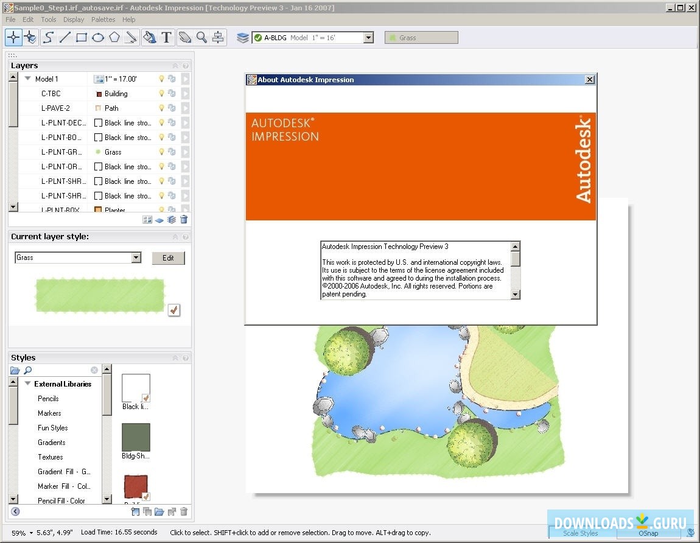Click the new layer icon under the Layers list
This screenshot has width=700, height=543.
159,220
